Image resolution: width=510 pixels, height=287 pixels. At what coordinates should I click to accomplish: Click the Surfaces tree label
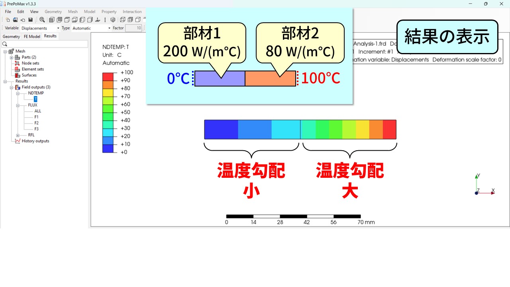[x=29, y=75]
